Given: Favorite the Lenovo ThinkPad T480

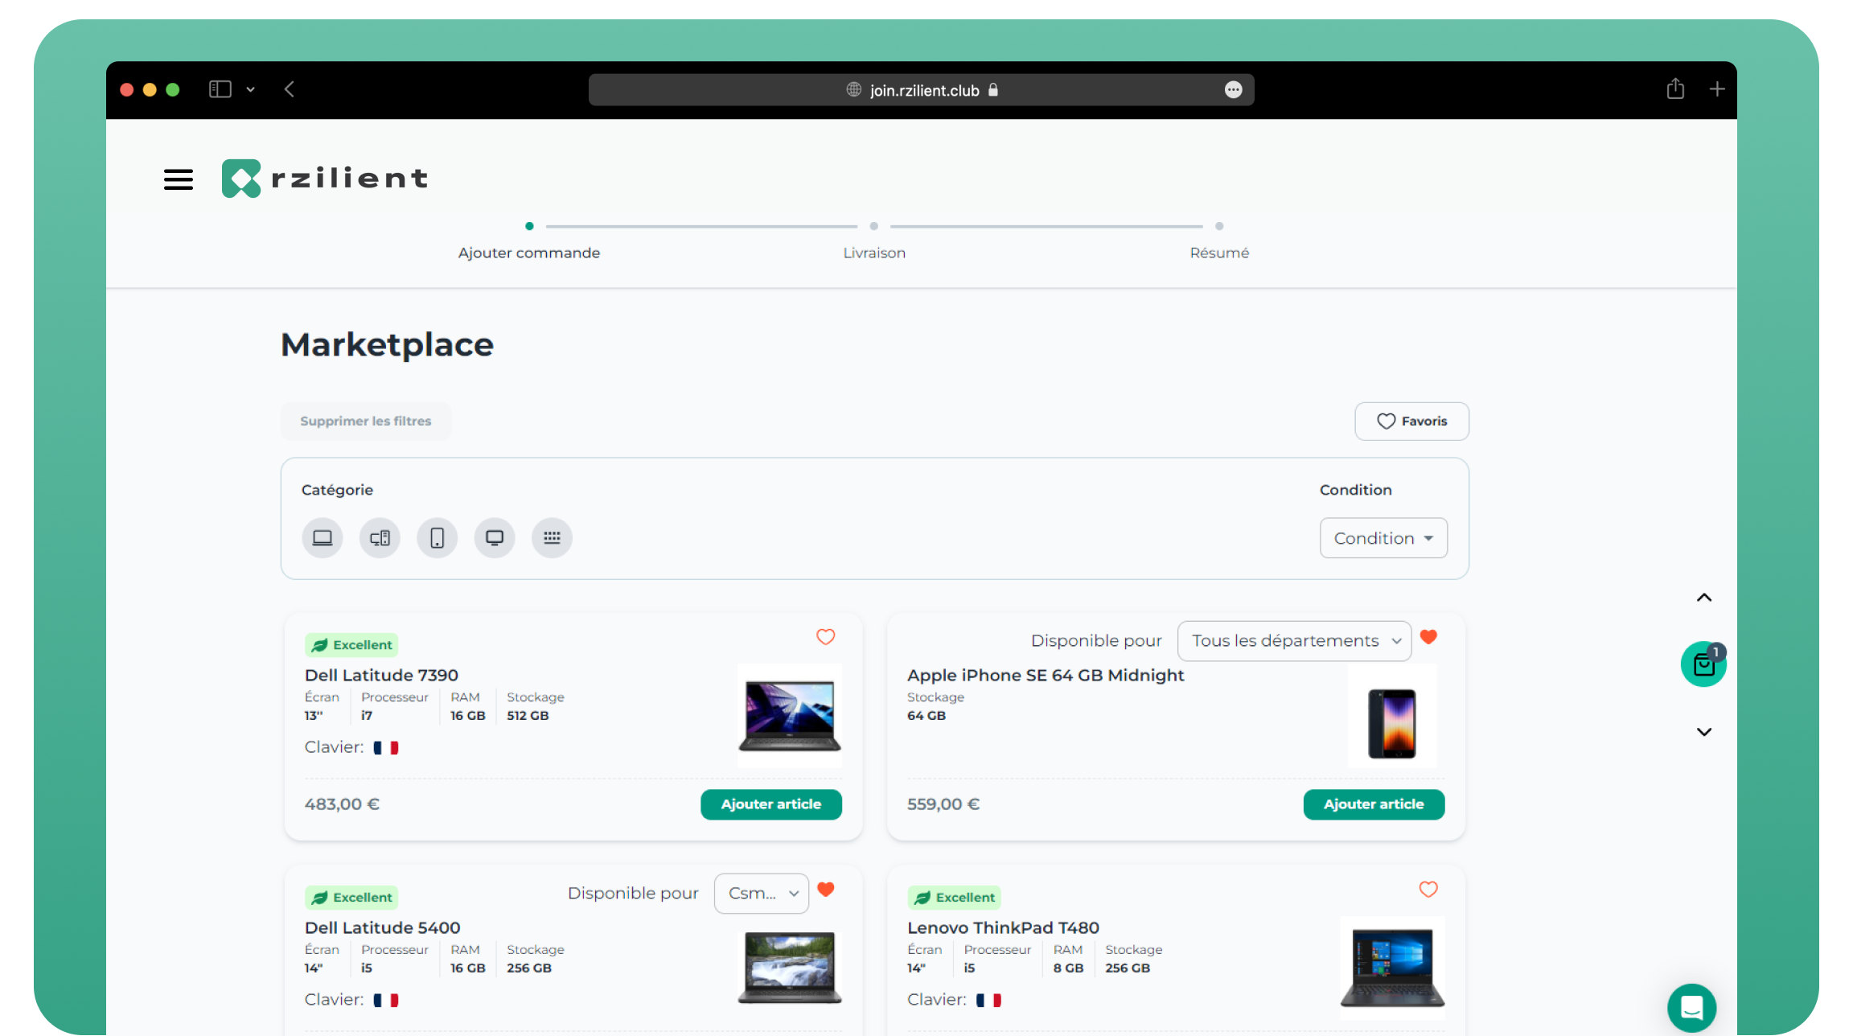Looking at the screenshot, I should [x=1428, y=890].
